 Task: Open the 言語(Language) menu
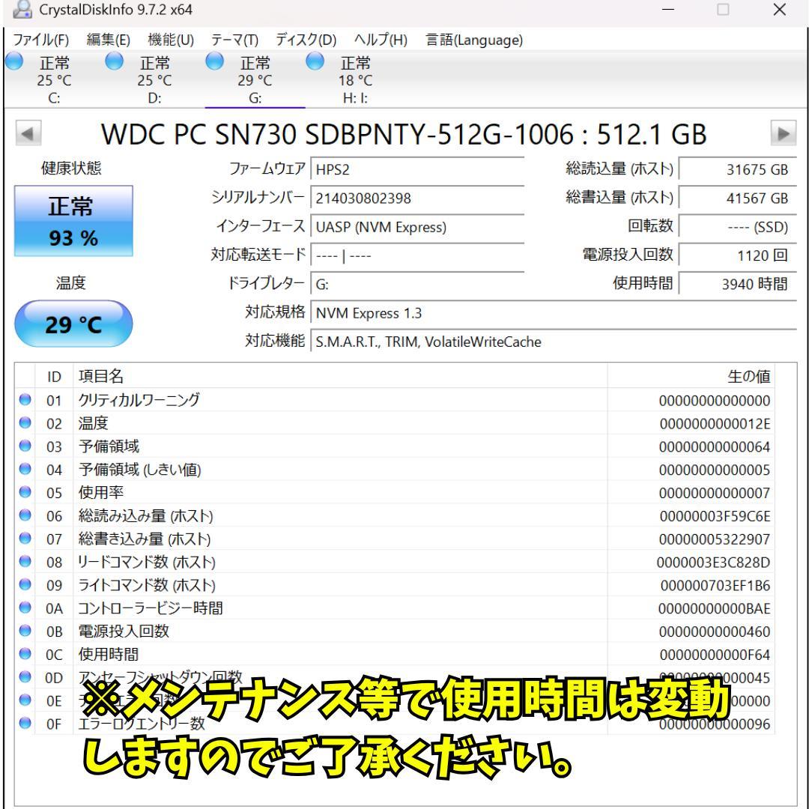[473, 40]
